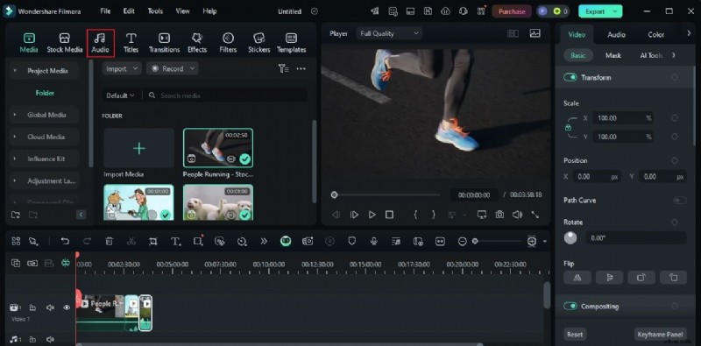Toggle the Compositing switch
The width and height of the screenshot is (701, 346).
pos(570,307)
